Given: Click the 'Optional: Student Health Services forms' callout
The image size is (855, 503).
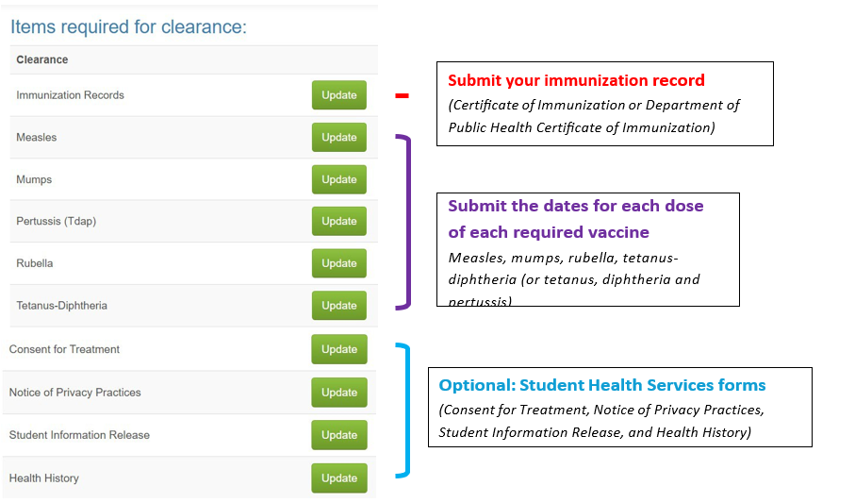Looking at the screenshot, I should pos(619,407).
